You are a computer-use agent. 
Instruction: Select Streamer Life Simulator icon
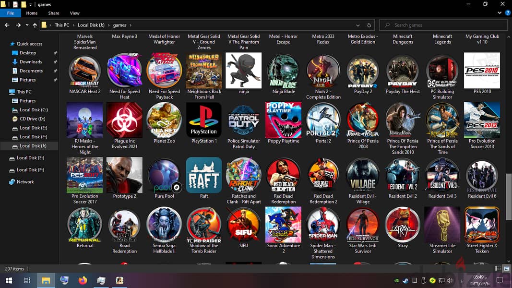(x=442, y=225)
